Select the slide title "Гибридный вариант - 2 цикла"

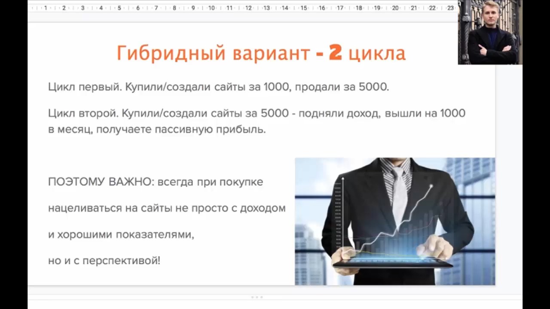click(261, 53)
